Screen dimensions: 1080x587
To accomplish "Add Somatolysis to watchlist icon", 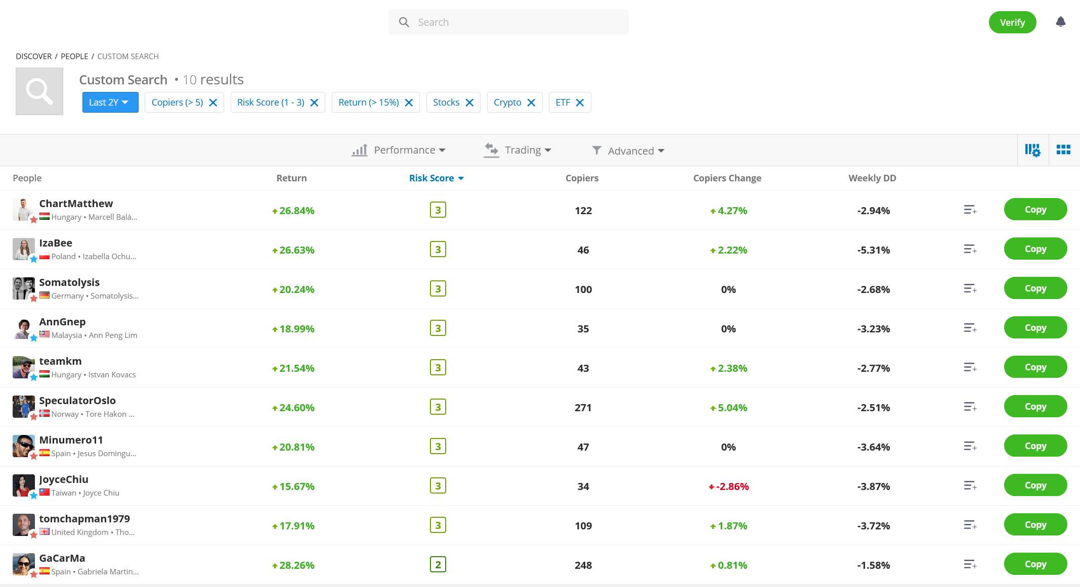I will tap(970, 288).
